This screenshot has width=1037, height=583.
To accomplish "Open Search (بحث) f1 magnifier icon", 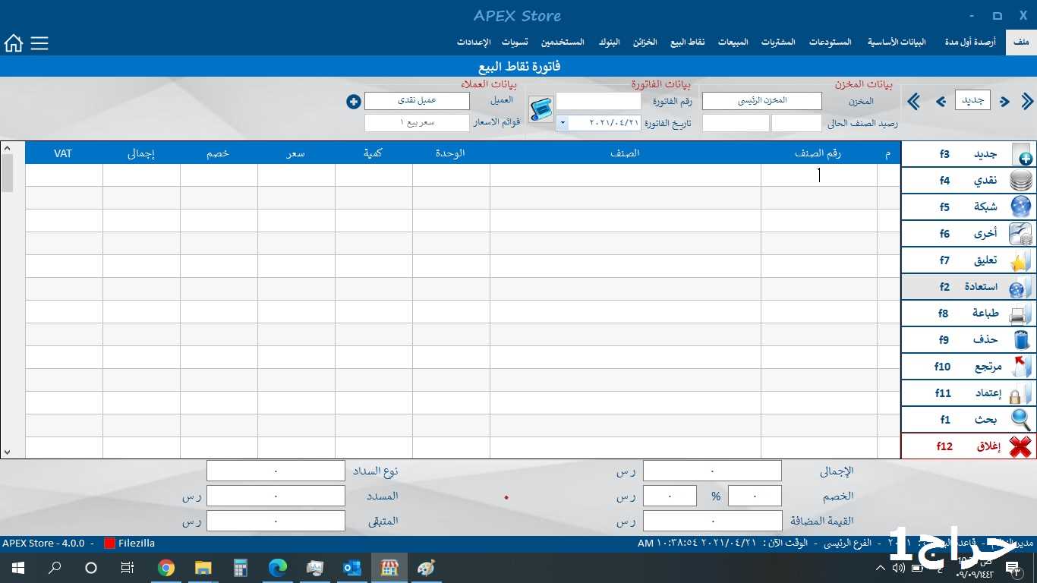I will 1021,419.
